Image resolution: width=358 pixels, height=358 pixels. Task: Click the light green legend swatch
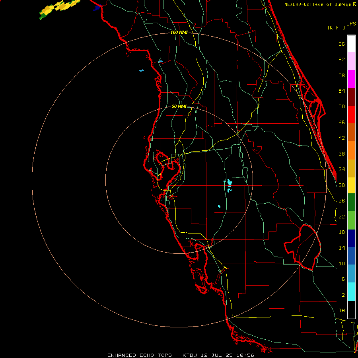[x=351, y=220]
